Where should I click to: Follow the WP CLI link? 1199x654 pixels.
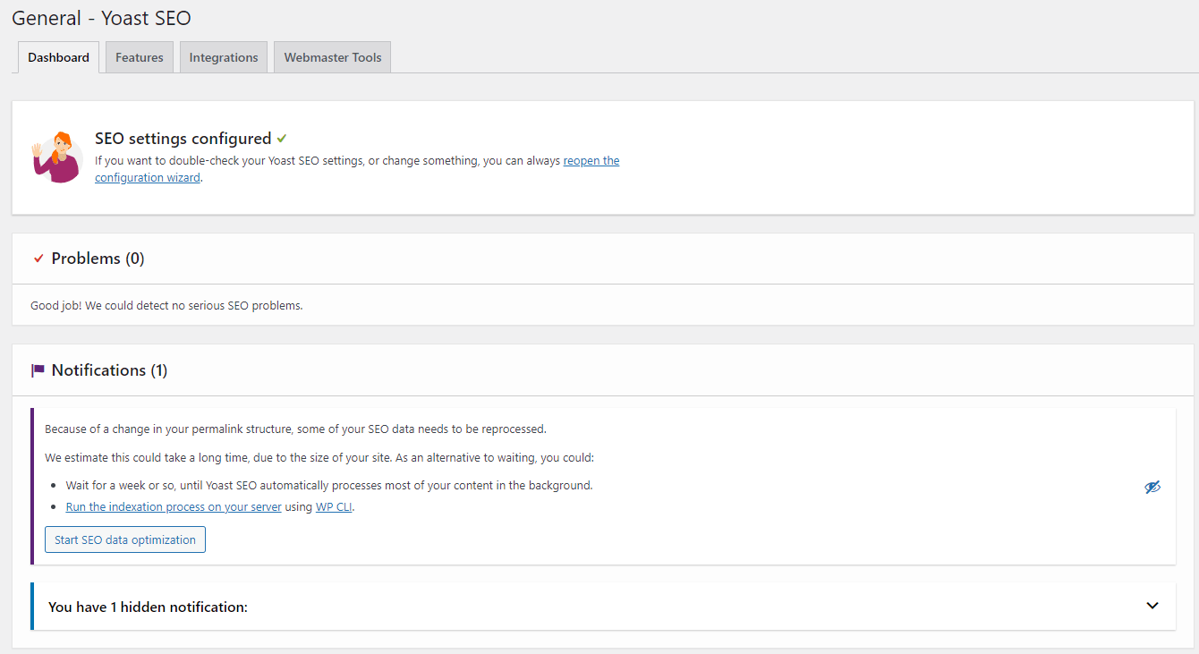pos(335,507)
